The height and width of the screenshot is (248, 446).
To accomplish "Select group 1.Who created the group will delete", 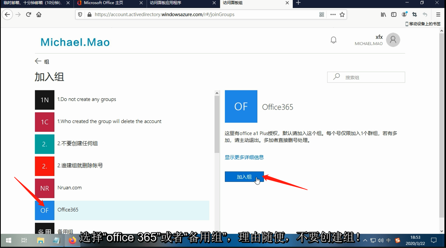I will click(x=122, y=122).
